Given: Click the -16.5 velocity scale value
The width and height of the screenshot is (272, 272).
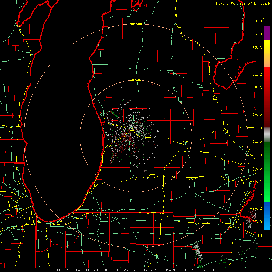Looking at the screenshot, I should (x=256, y=141).
